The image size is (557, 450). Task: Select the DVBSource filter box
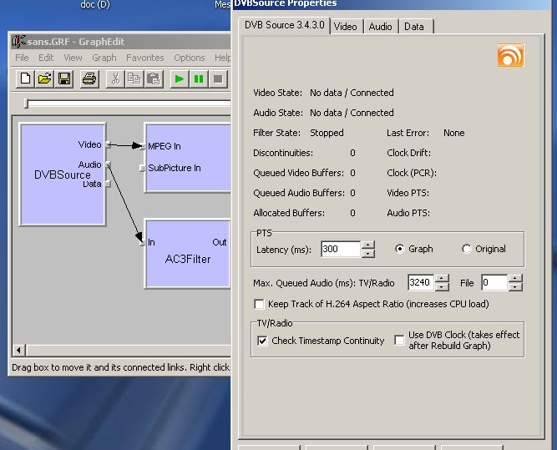tap(63, 174)
